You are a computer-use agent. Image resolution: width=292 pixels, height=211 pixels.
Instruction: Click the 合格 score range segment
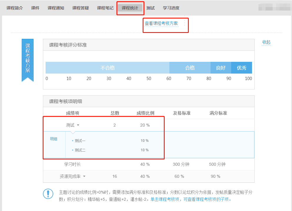[190, 68]
